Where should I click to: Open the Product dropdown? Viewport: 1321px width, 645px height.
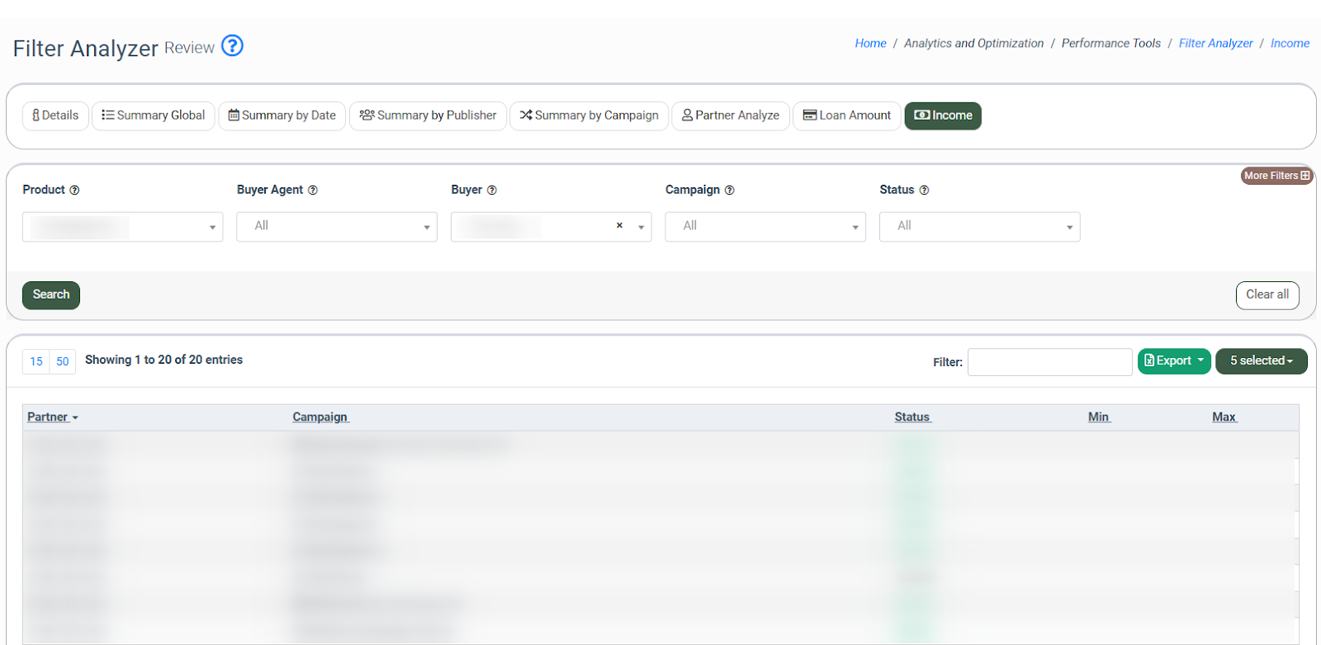point(122,227)
